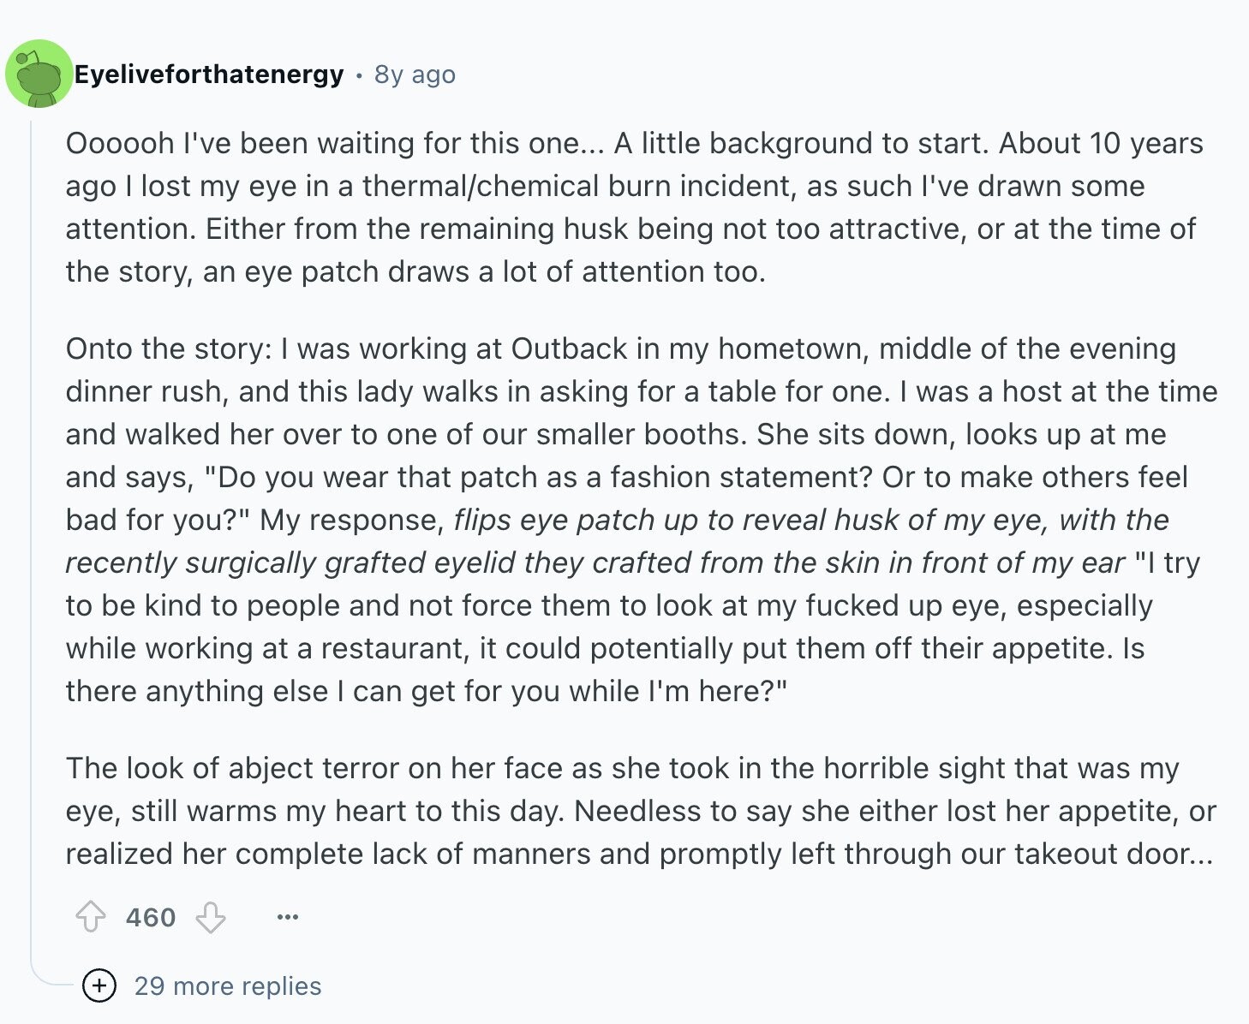Expand replies with the plus circle icon

click(x=99, y=985)
